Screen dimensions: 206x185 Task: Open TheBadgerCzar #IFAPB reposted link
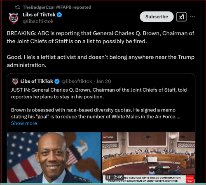(x=57, y=7)
